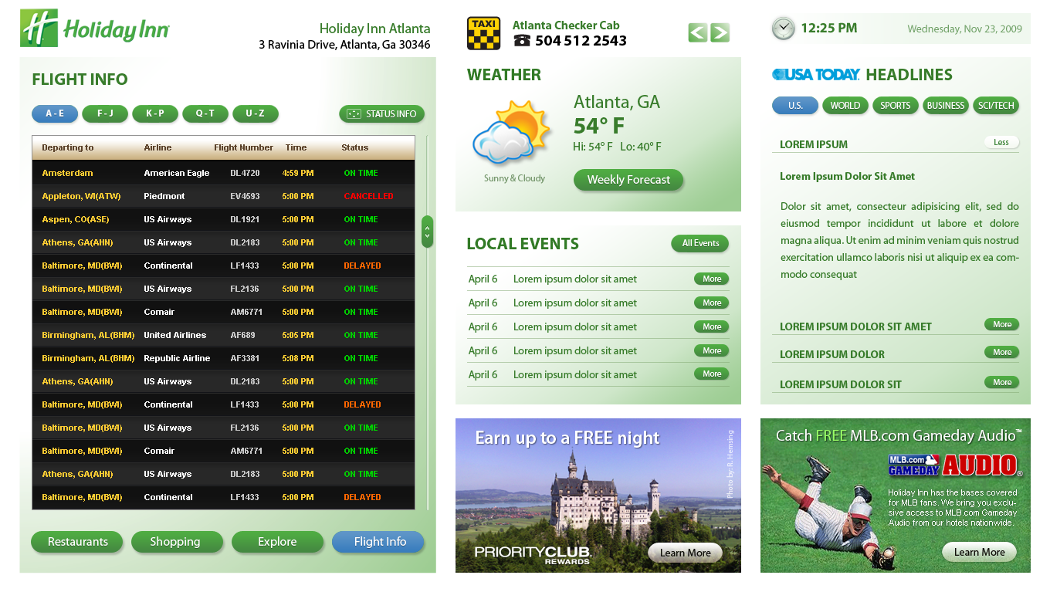The width and height of the screenshot is (1050, 592).
Task: Click the Lorem Ipsum Dolor Sit Amet article title
Action: pyautogui.click(x=847, y=176)
